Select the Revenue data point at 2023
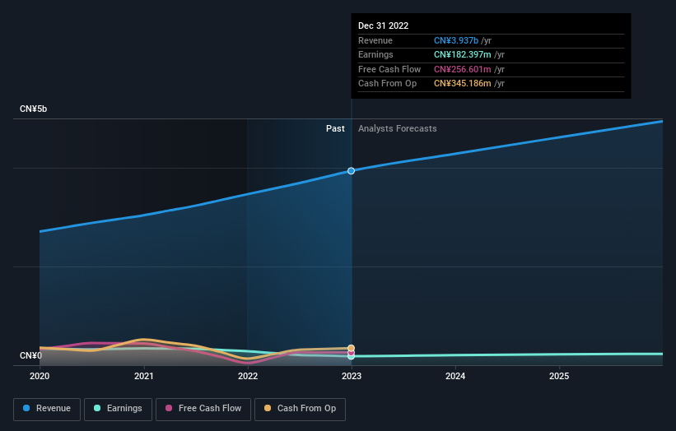The width and height of the screenshot is (676, 431). coord(352,171)
